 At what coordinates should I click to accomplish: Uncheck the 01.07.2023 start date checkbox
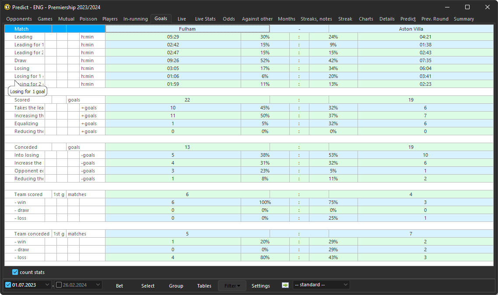[8, 284]
